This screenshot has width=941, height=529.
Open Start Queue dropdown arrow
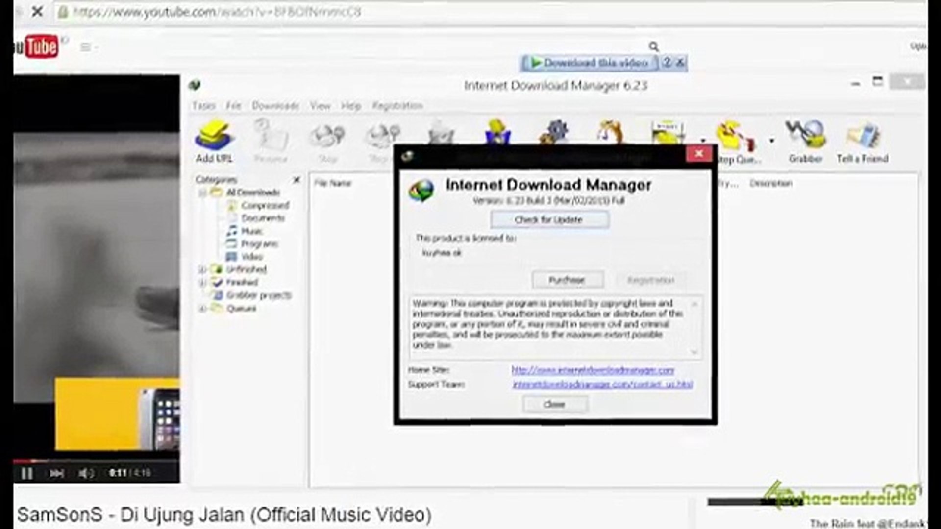tap(703, 141)
